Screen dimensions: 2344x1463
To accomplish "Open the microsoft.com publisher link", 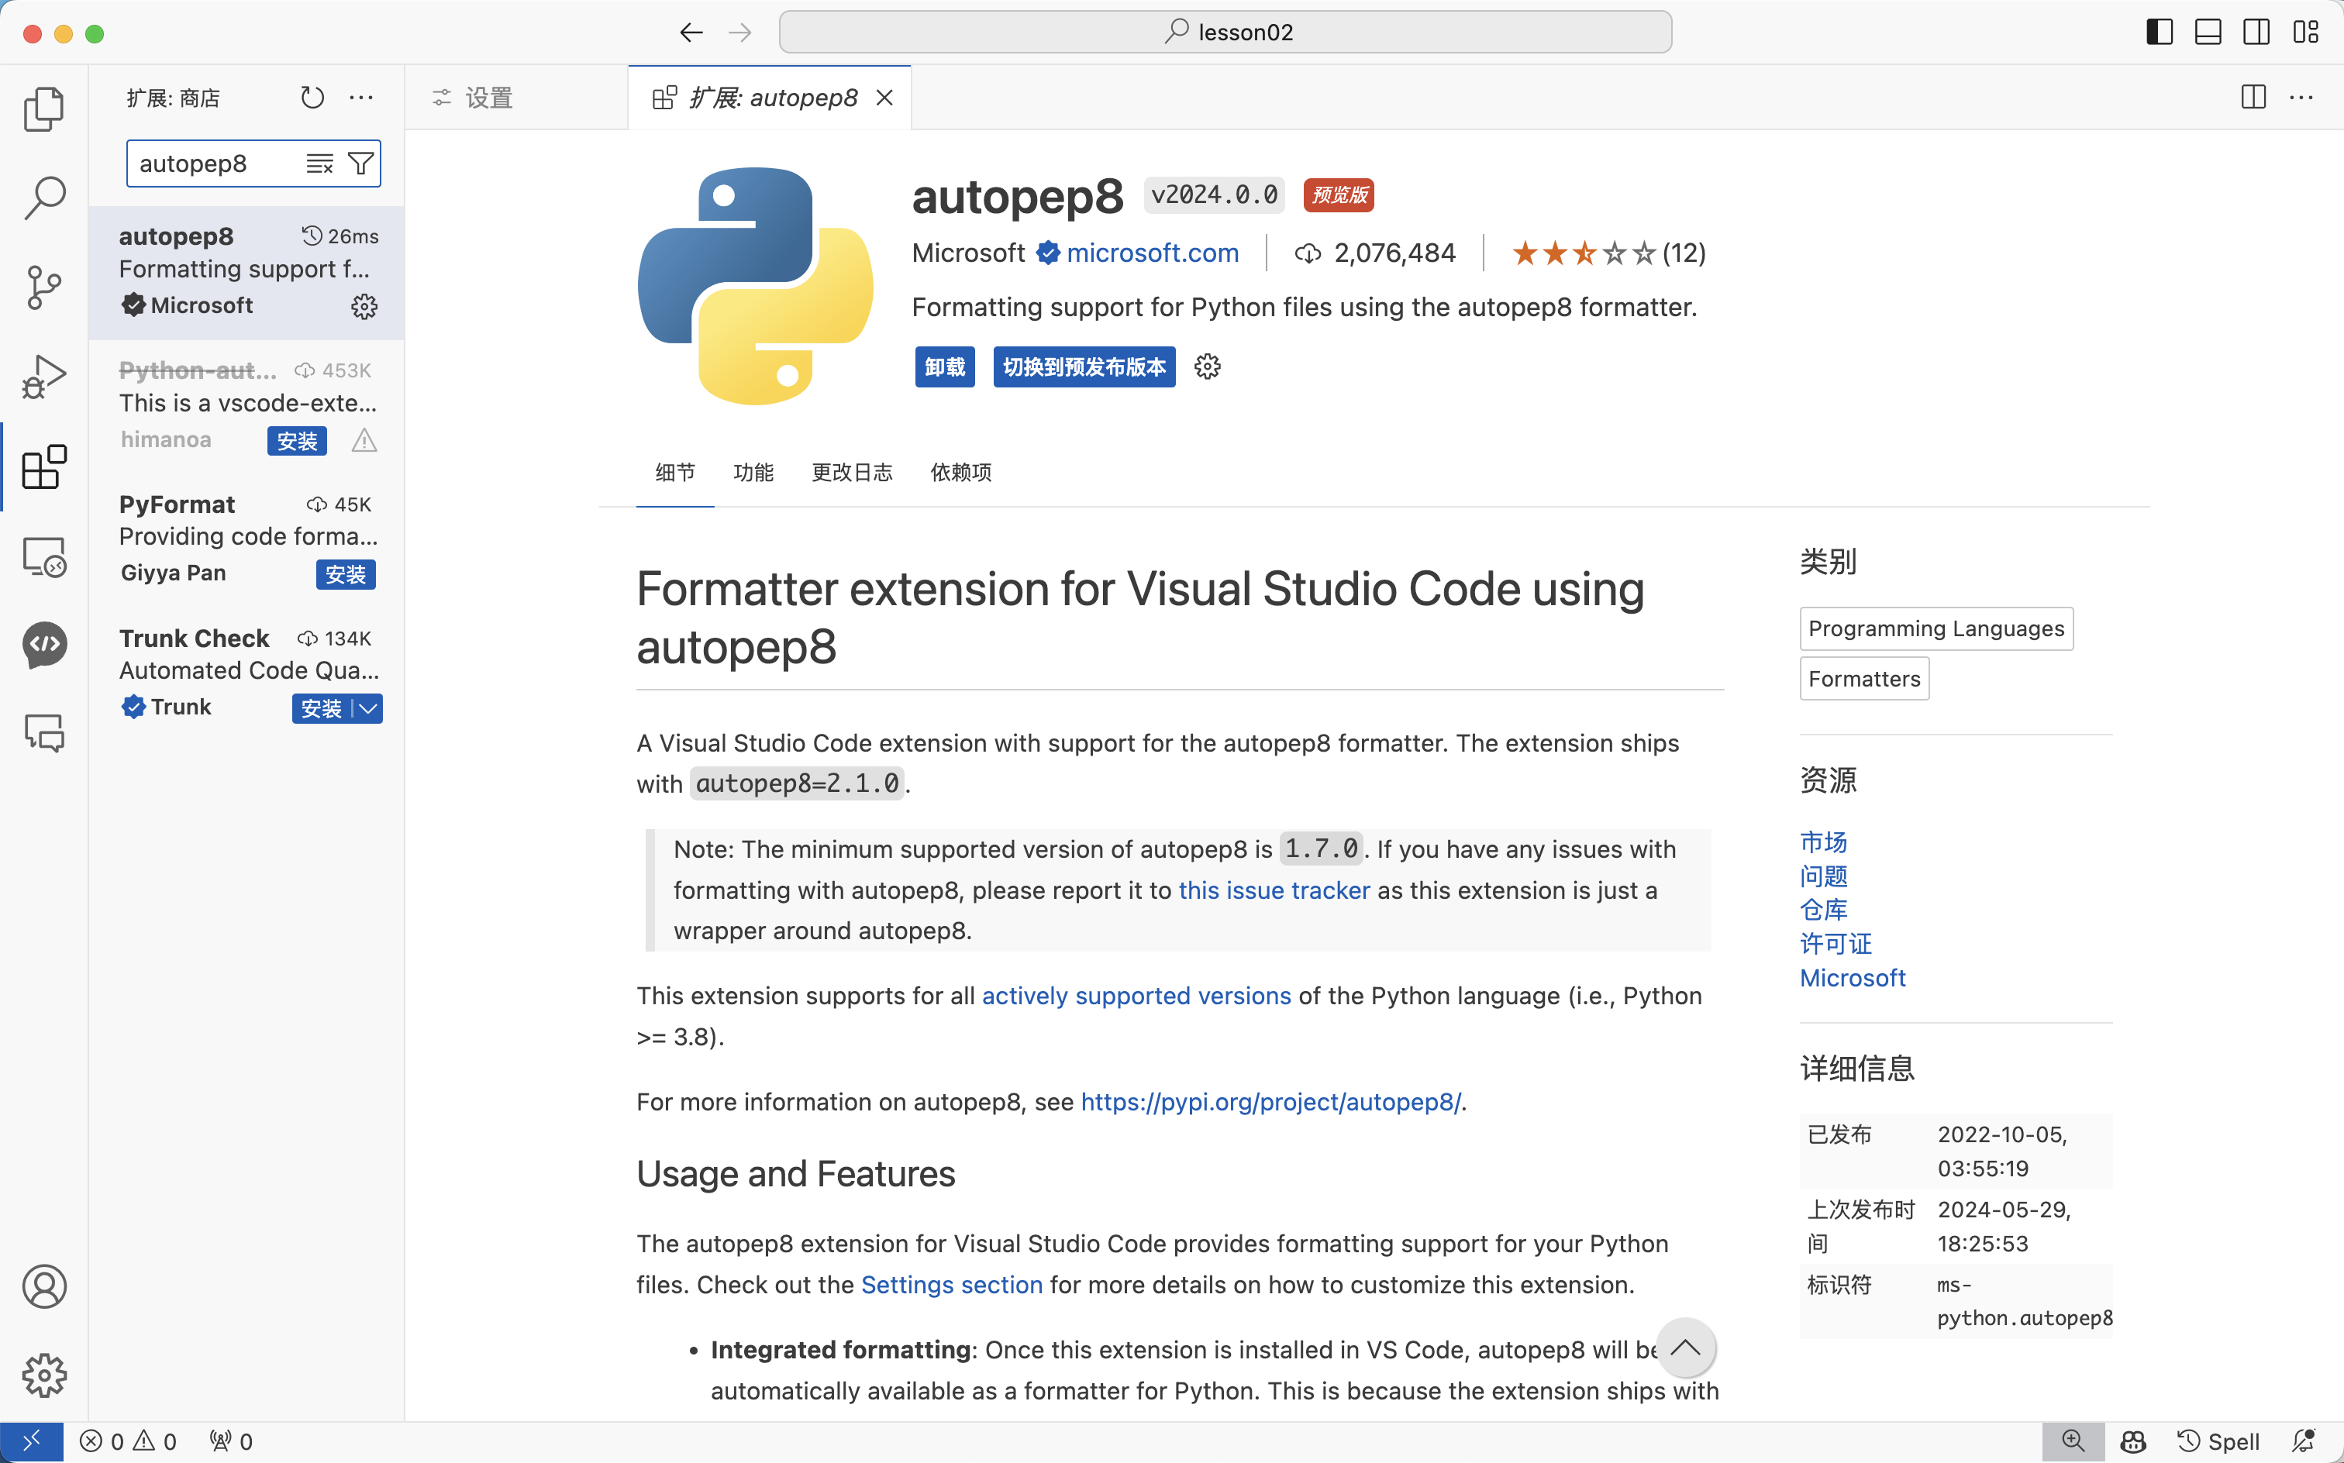I will pos(1152,253).
